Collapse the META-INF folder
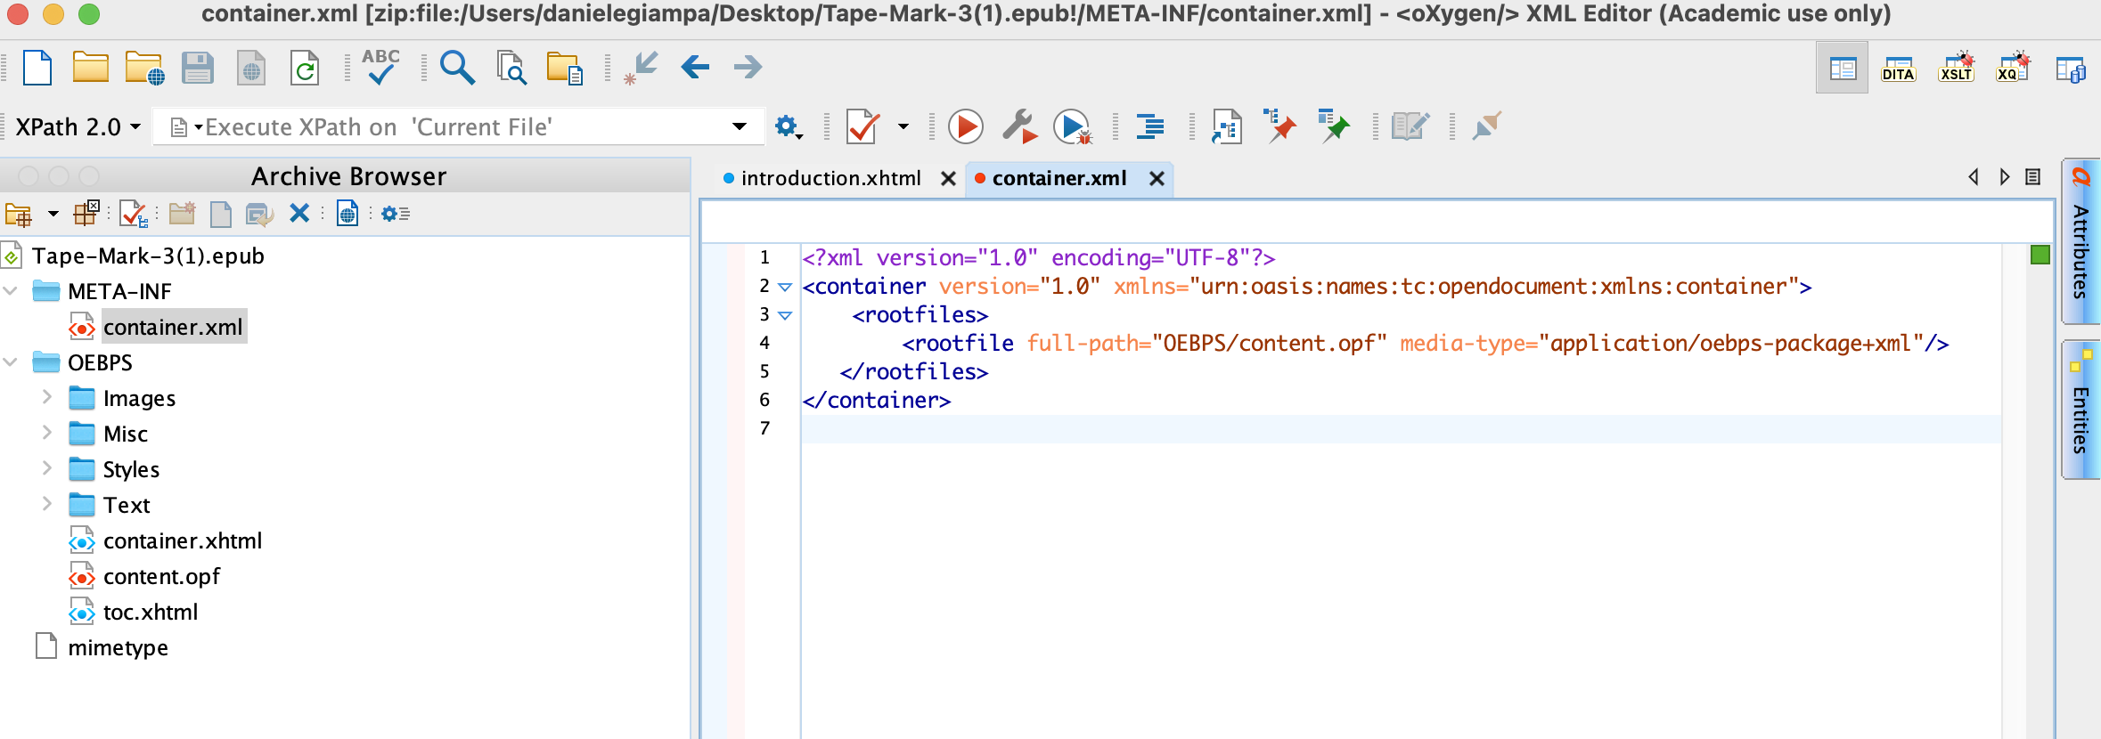The width and height of the screenshot is (2101, 739). coord(12,291)
